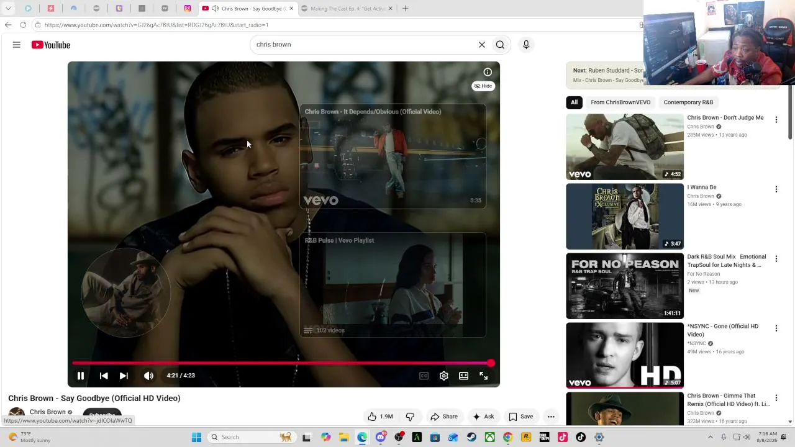Open the Xbox app on taskbar
Screen dimensions: 795x447
[490, 437]
